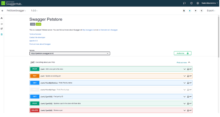Click the SwaggerHub logo
The width and height of the screenshot is (220, 117).
(12, 3)
